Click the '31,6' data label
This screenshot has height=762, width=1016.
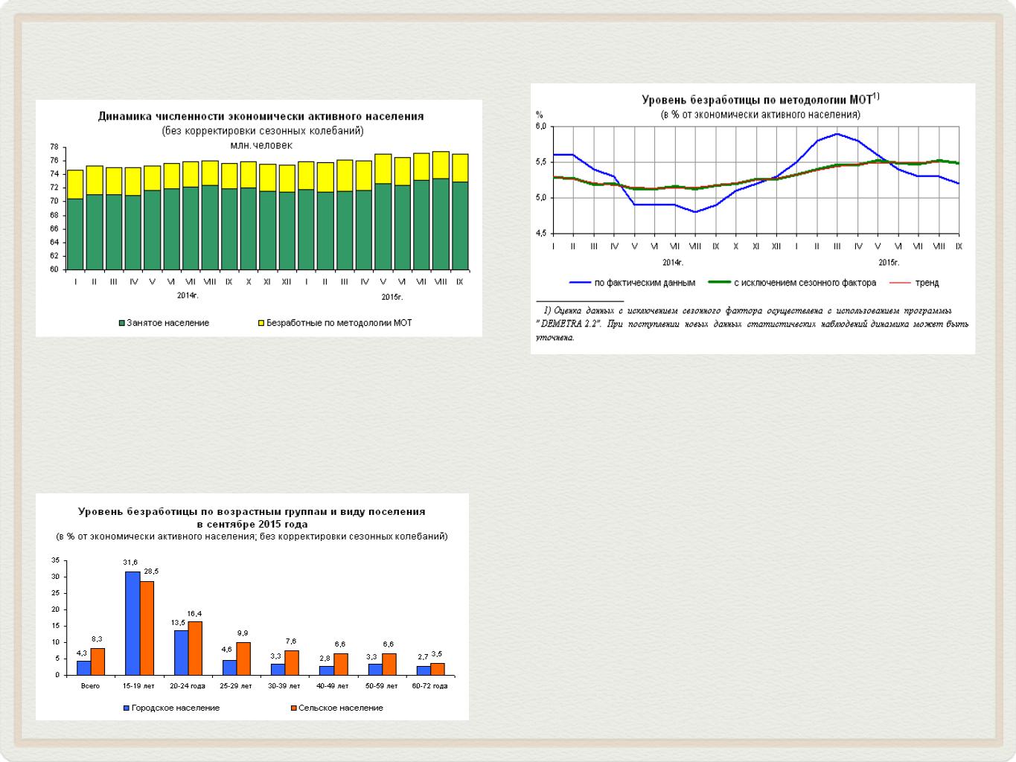pos(130,563)
